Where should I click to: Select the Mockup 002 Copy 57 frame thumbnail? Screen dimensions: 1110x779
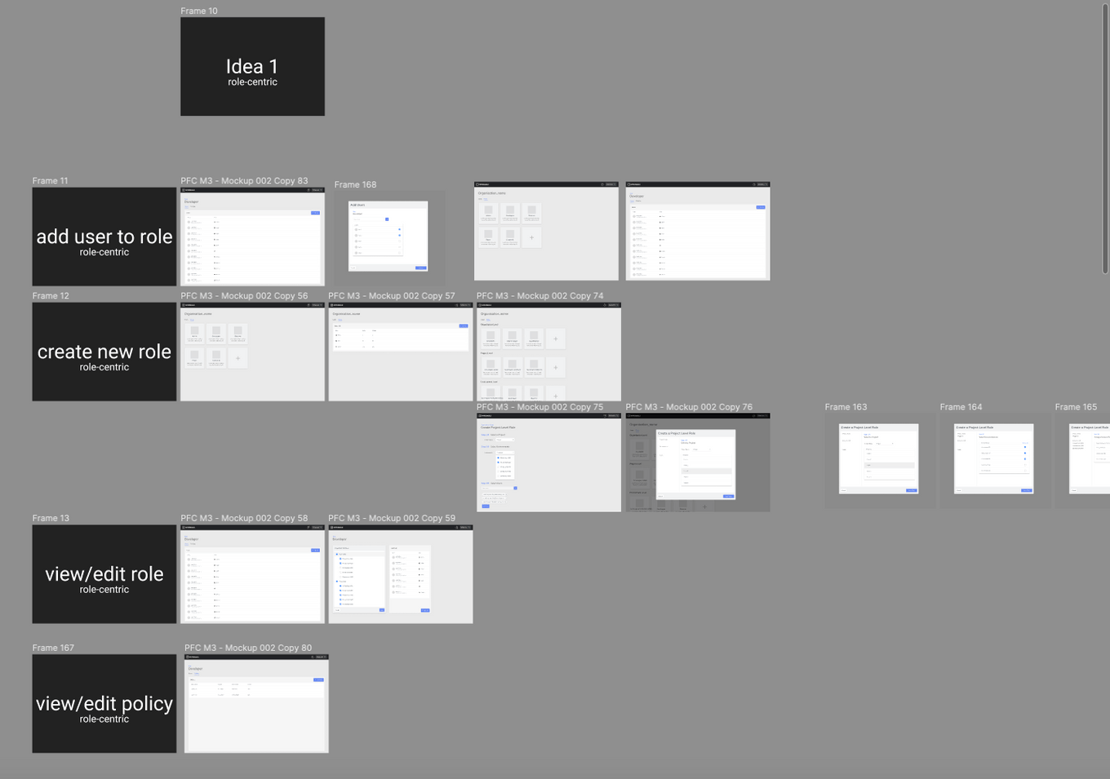[x=401, y=352]
